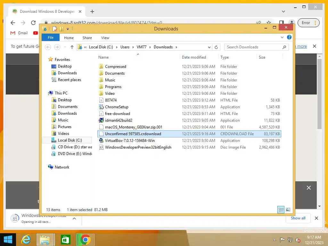Open Chrome's tab search dropdown
This screenshot has height=246, width=328.
pos(283,12)
